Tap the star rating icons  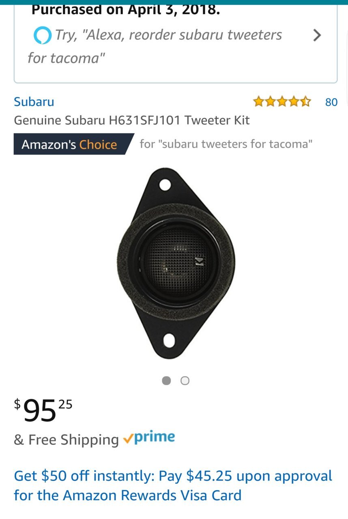point(282,101)
